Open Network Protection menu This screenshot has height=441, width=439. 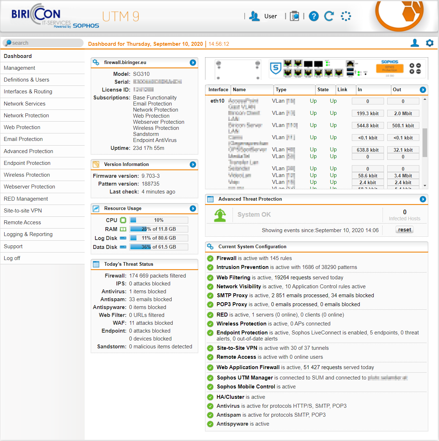point(43,116)
